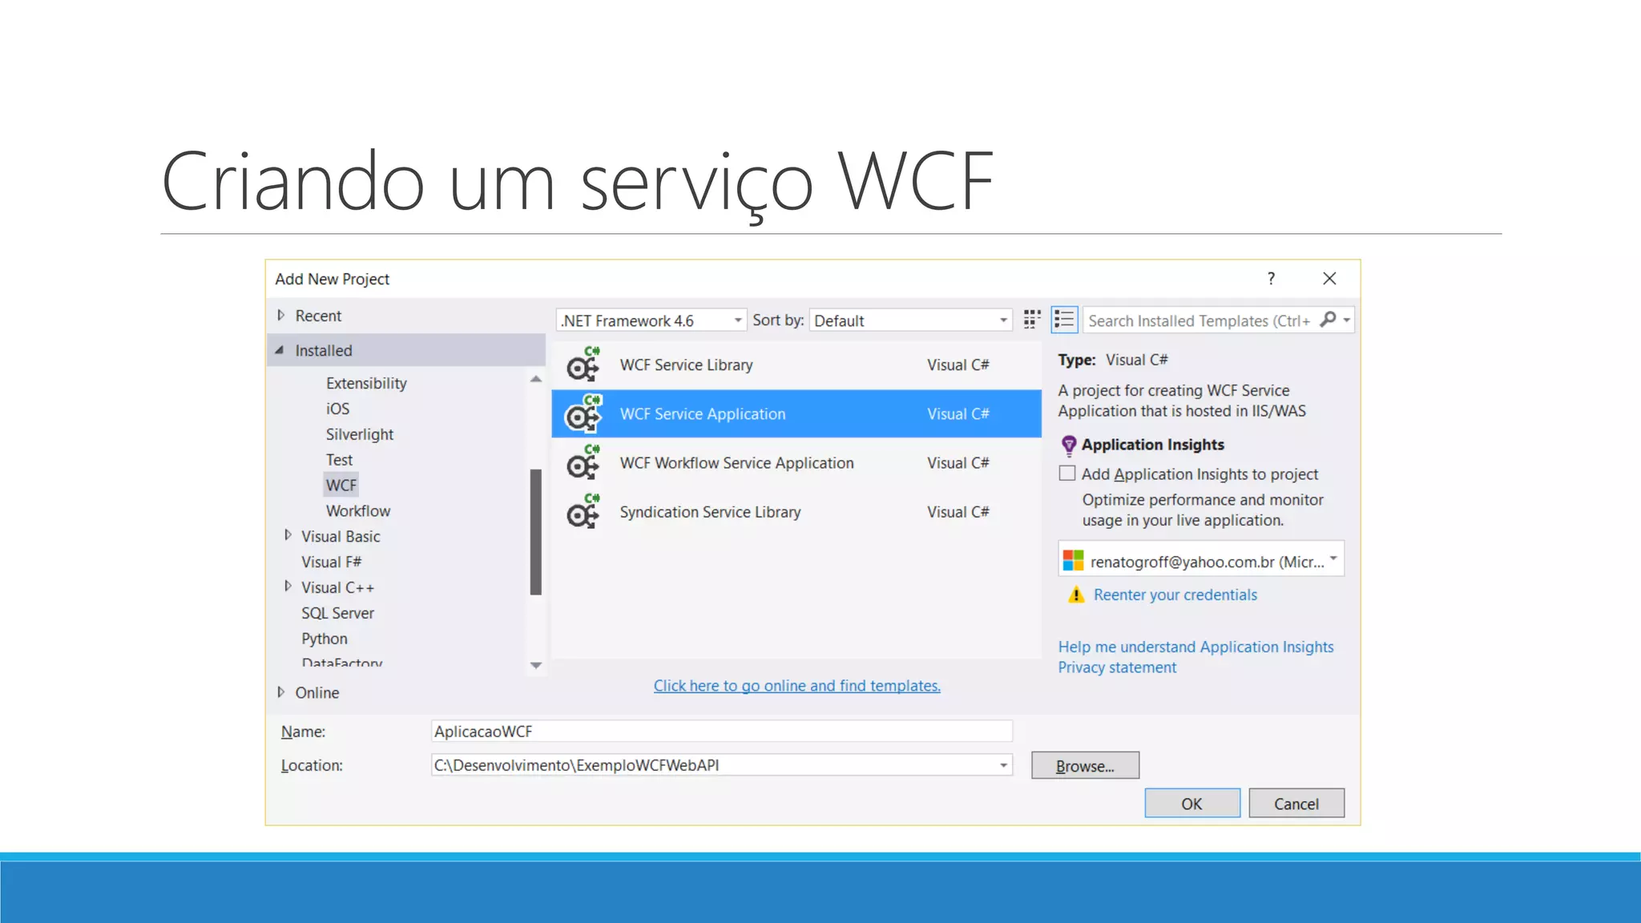Select Python category
The height and width of the screenshot is (923, 1641).
324,639
